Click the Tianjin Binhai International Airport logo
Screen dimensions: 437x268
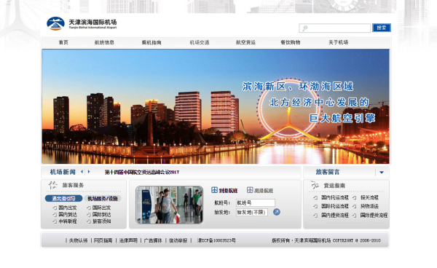82,24
